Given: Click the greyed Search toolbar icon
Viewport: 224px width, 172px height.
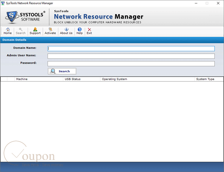Looking at the screenshot, I should [x=21, y=31].
